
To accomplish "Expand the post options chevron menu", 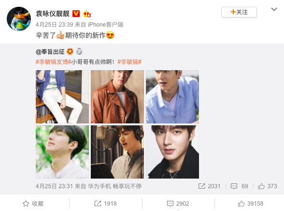I will (274, 9).
